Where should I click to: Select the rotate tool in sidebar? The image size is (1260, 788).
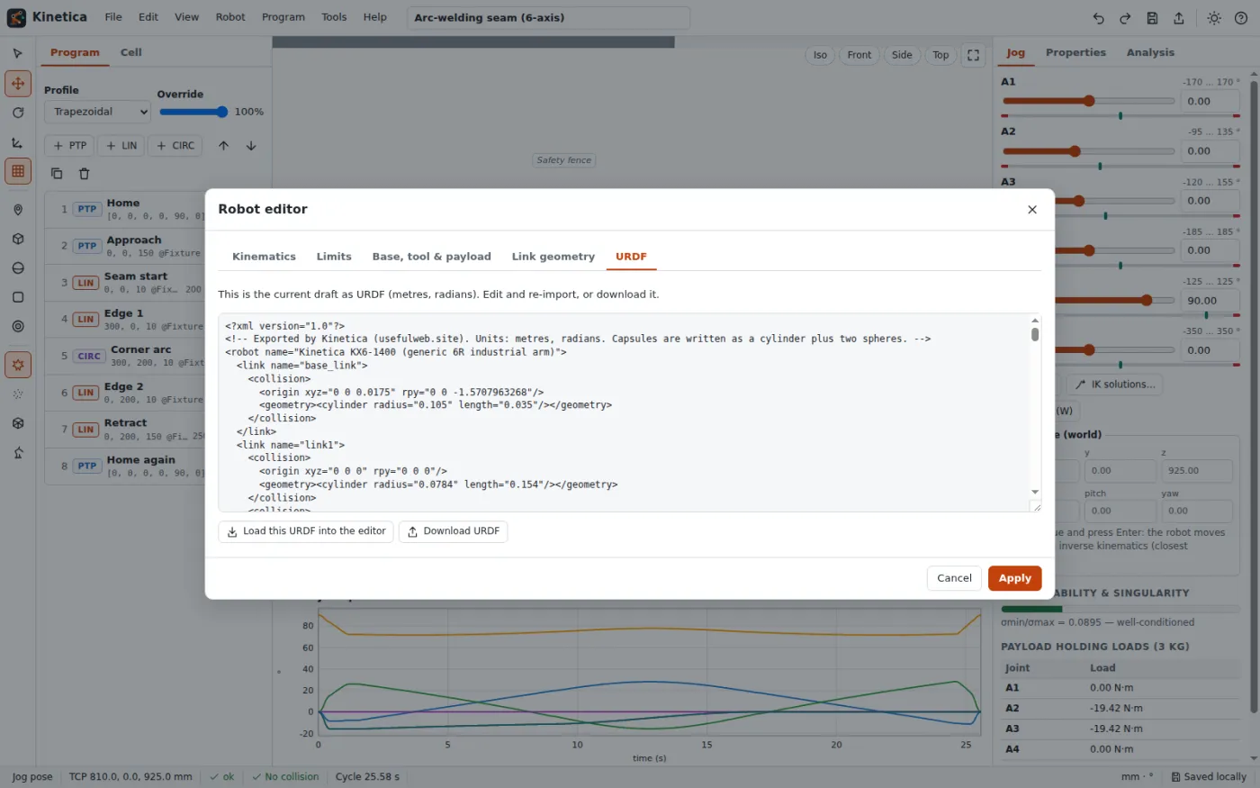(x=17, y=113)
